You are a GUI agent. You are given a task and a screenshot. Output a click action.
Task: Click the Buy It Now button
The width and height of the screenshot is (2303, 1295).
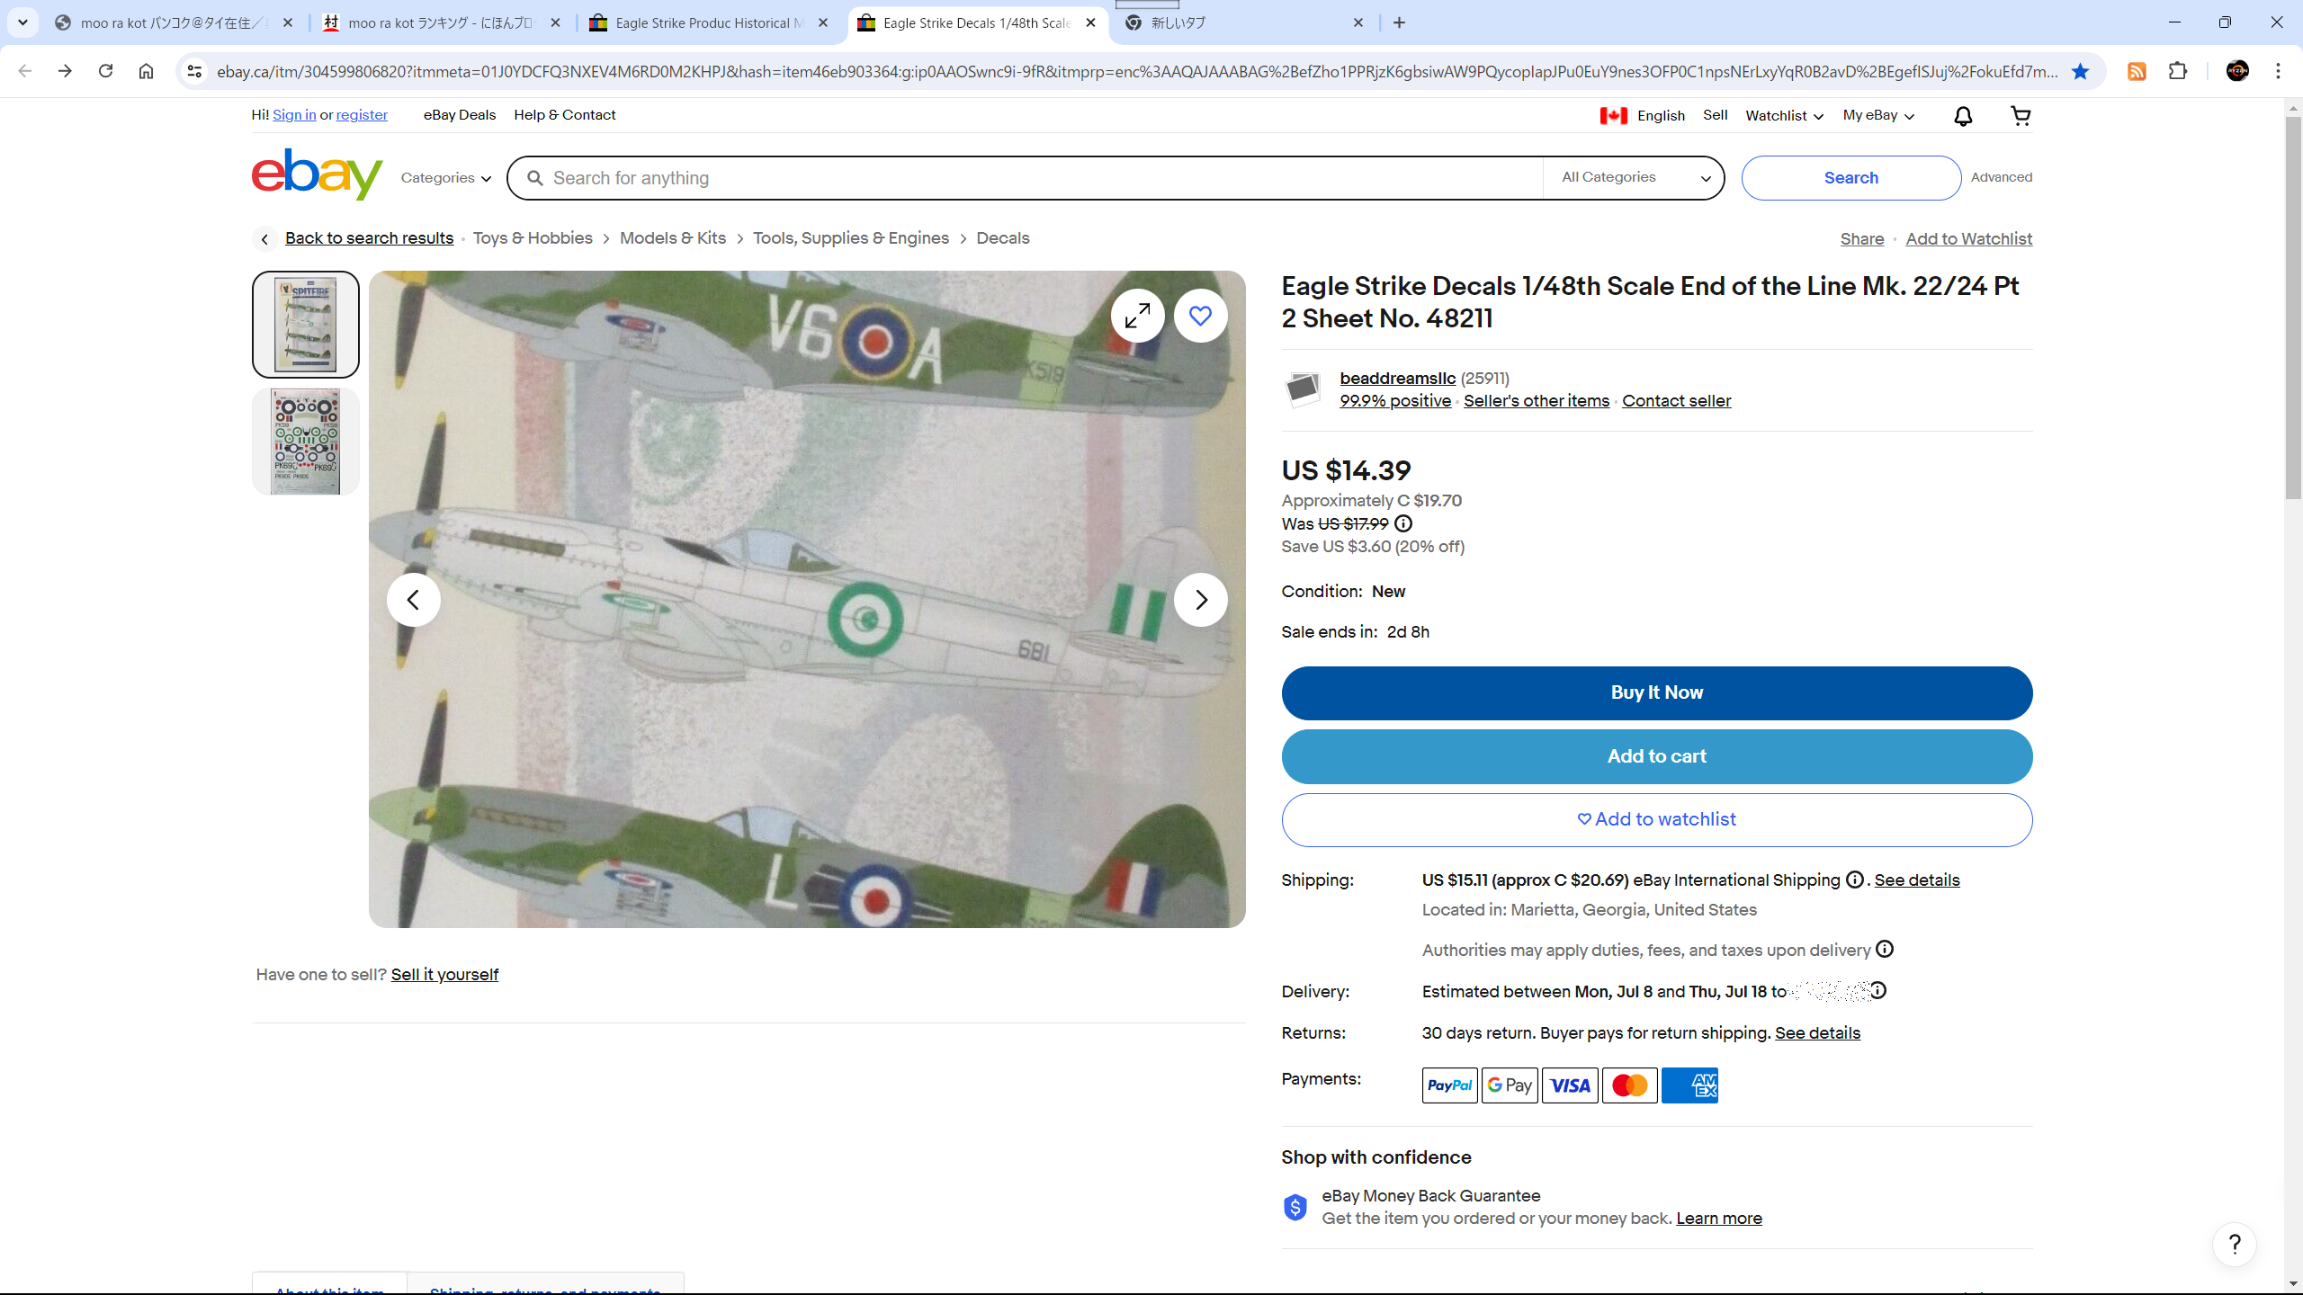coord(1656,693)
